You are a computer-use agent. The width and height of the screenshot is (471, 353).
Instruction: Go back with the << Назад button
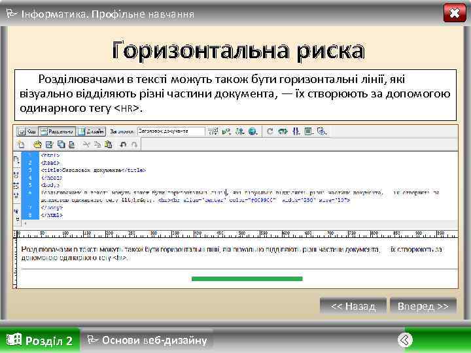(x=353, y=306)
